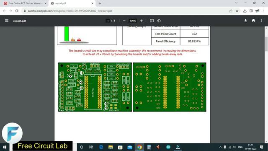Download the report.pdf file

(x=245, y=21)
